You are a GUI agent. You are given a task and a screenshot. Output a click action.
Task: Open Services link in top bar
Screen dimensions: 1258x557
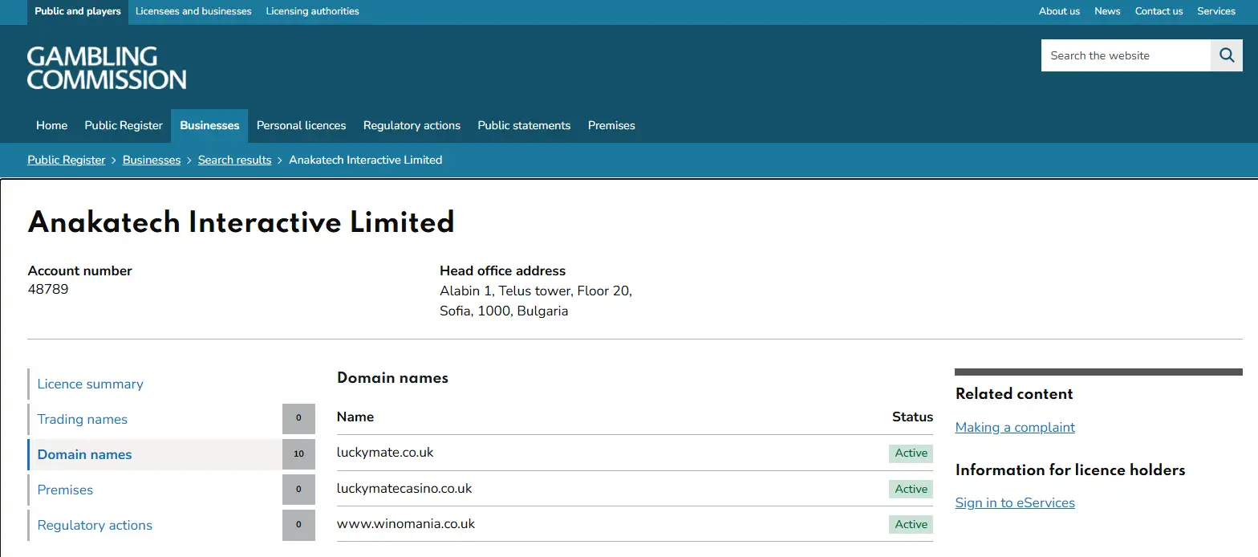tap(1216, 11)
